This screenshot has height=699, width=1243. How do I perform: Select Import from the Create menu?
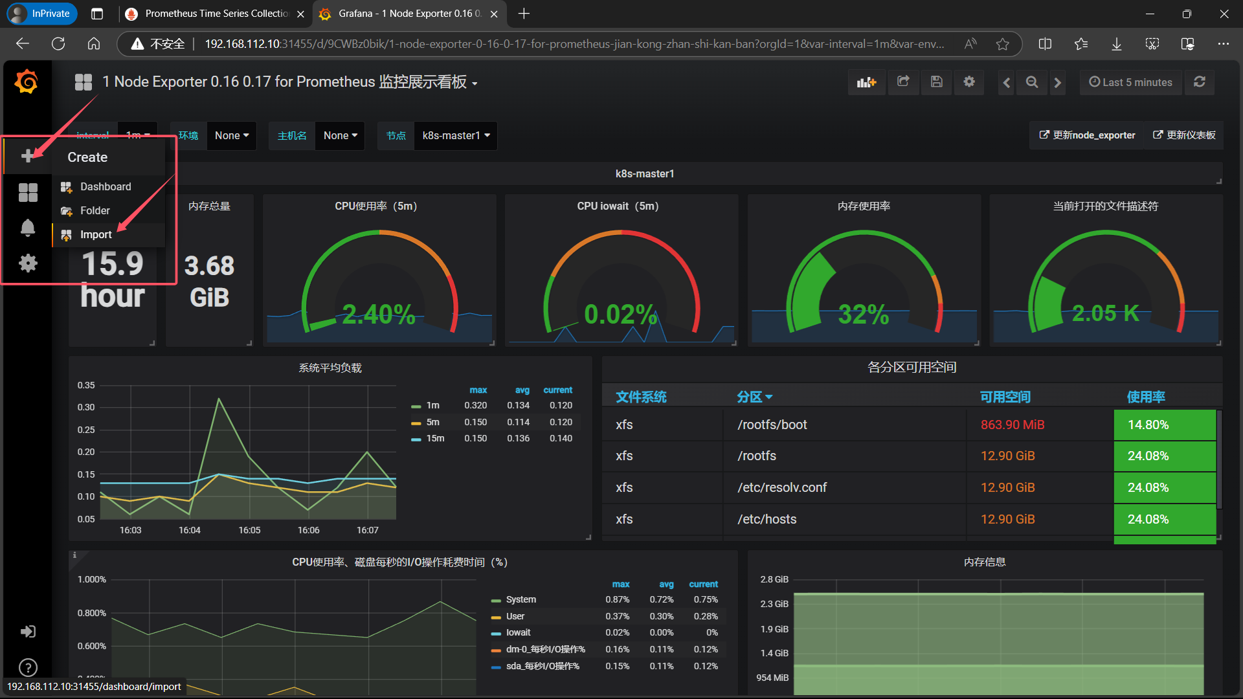pos(96,235)
